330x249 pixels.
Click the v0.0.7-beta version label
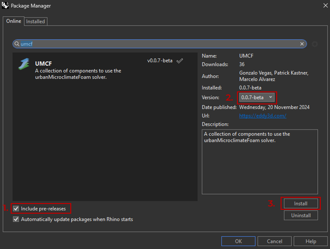[x=160, y=60]
